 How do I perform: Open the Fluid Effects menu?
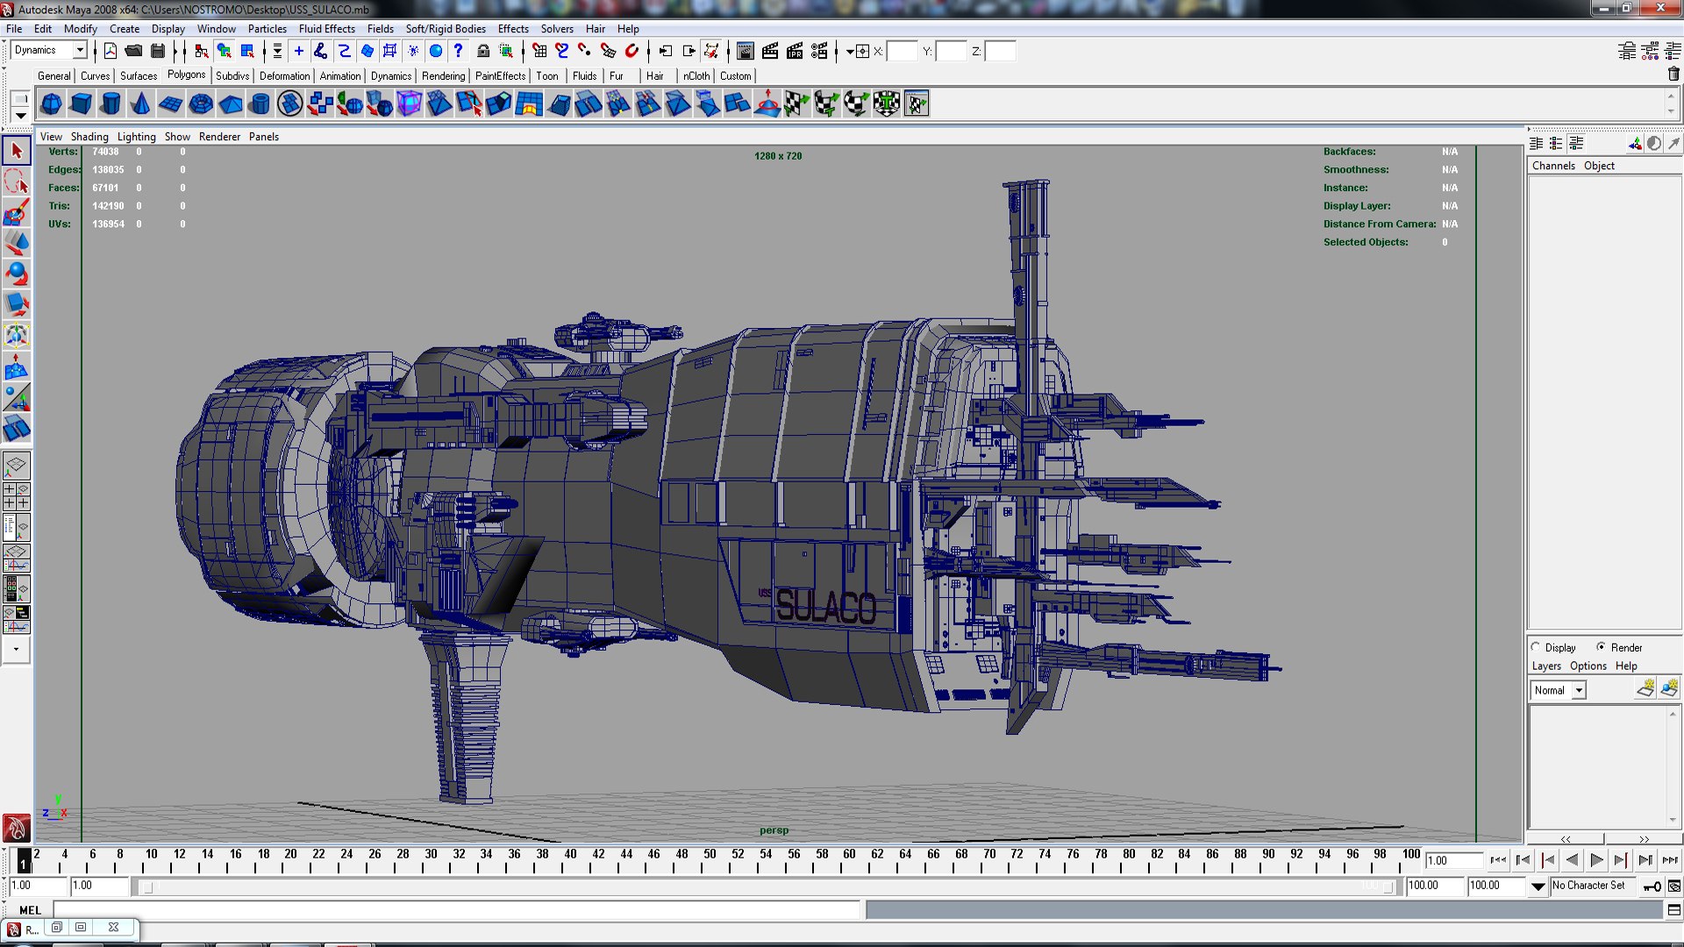tap(326, 29)
